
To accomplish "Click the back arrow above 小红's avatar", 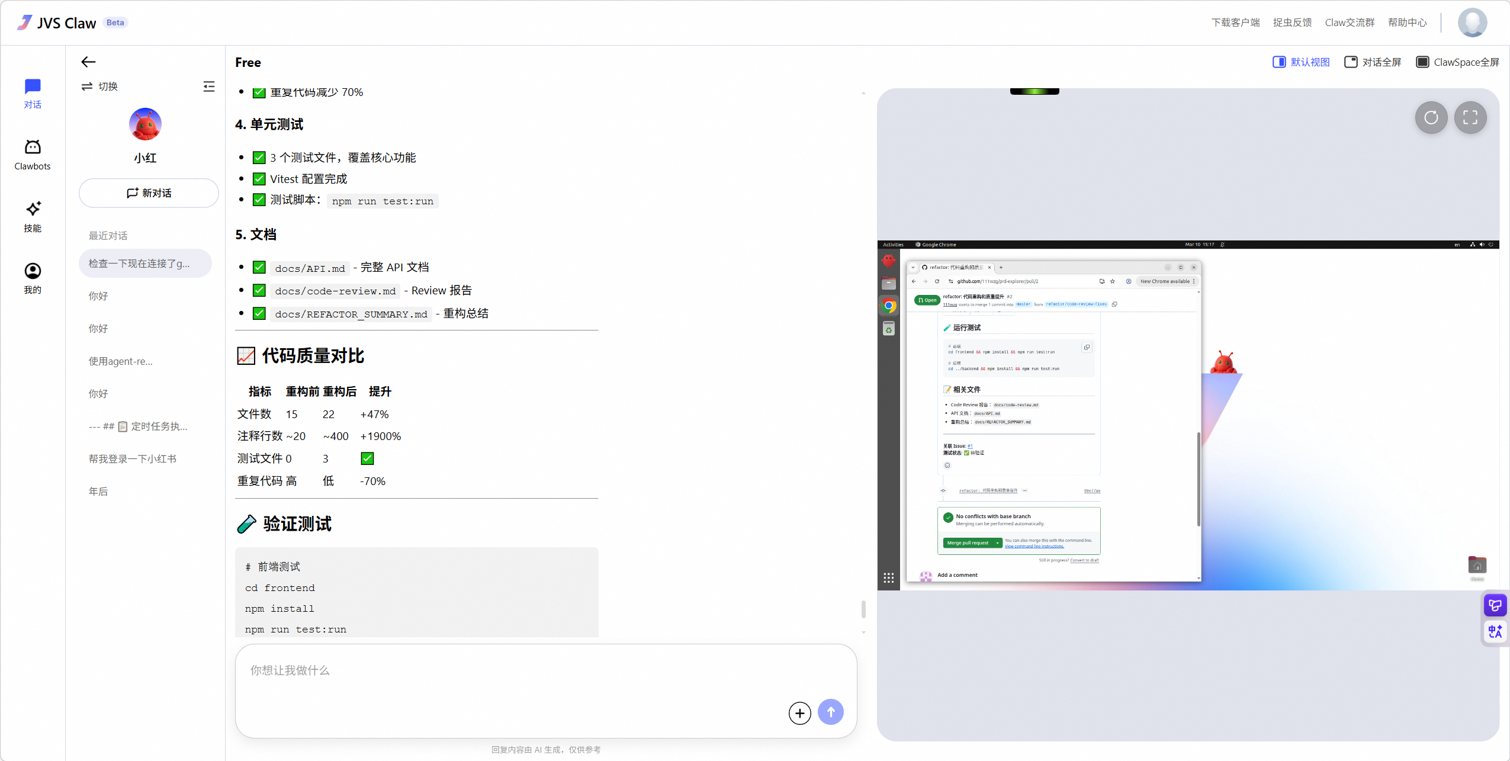I will coord(88,62).
